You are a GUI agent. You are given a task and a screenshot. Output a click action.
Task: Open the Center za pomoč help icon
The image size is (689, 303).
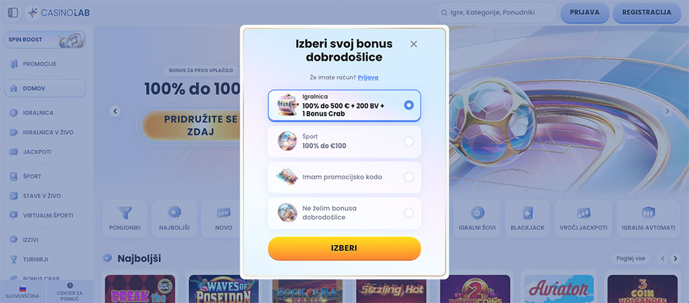(70, 285)
